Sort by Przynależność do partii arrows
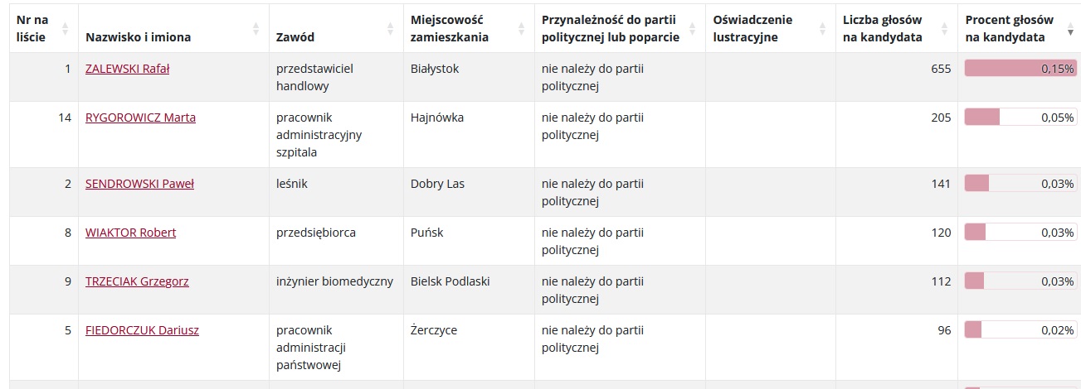The image size is (1081, 389). (x=693, y=28)
